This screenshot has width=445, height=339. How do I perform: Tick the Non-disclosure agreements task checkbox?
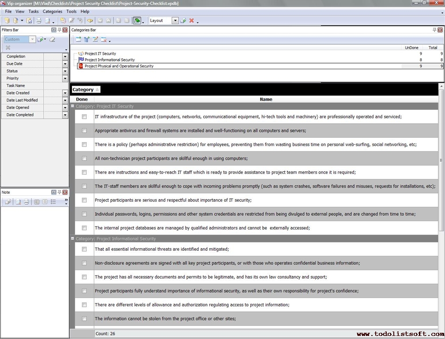coord(84,263)
